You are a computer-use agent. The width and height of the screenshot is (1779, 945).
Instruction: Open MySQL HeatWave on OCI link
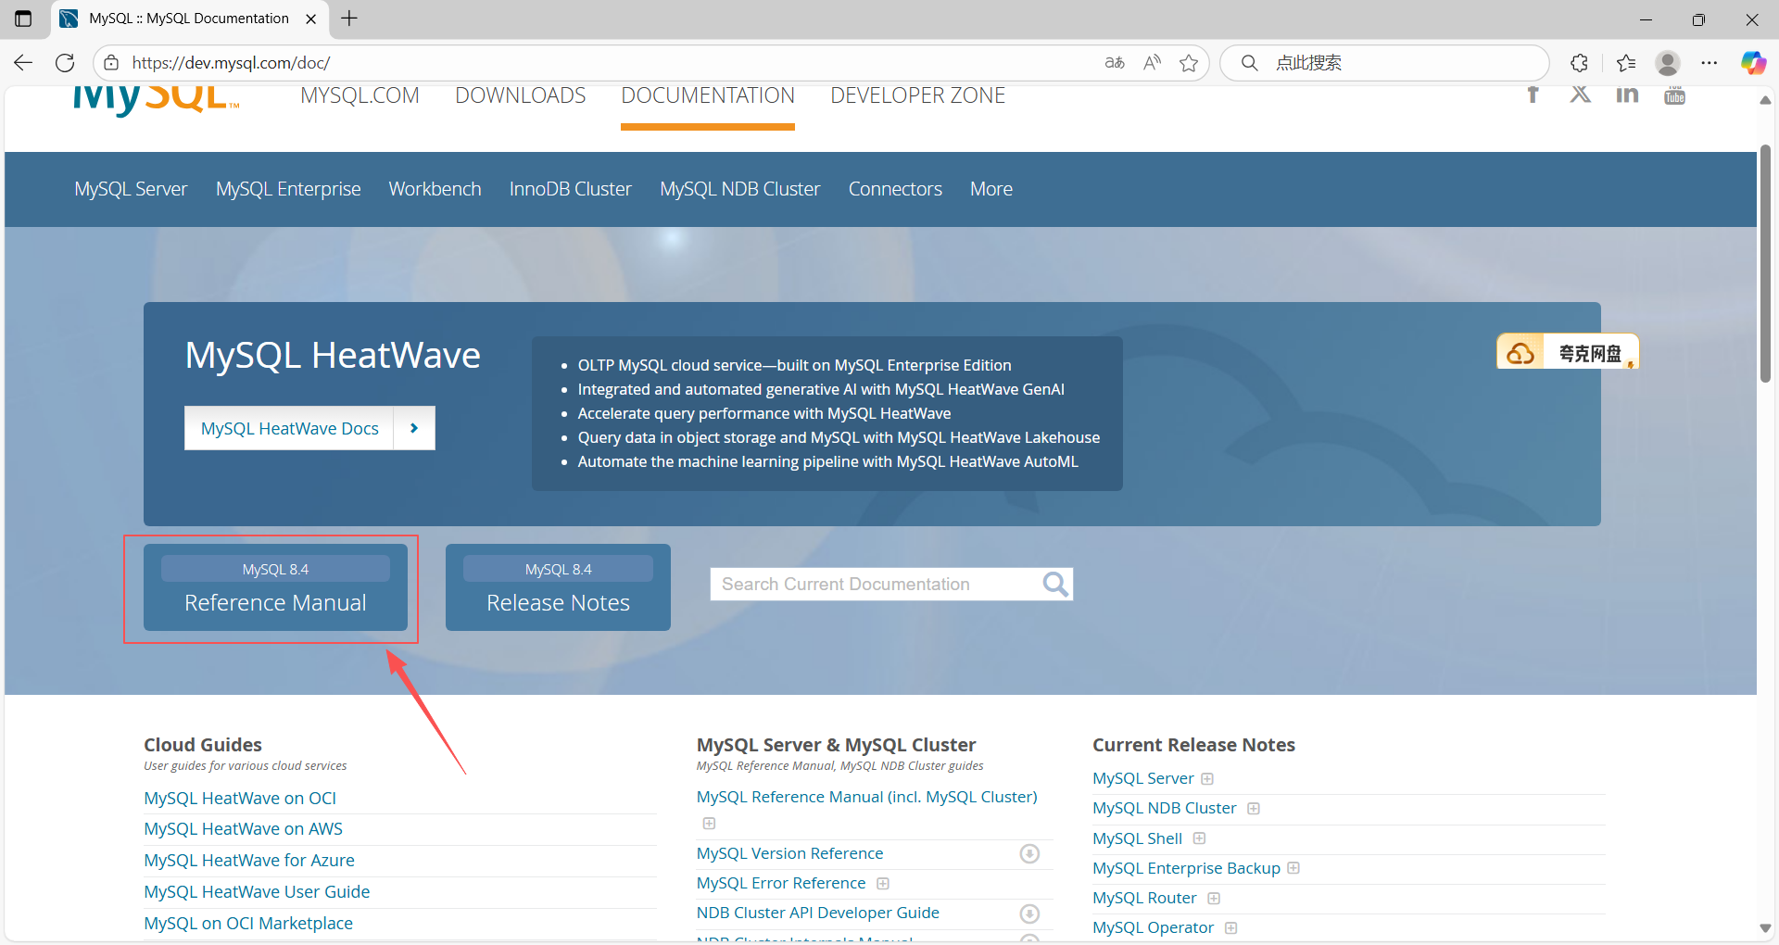(240, 799)
